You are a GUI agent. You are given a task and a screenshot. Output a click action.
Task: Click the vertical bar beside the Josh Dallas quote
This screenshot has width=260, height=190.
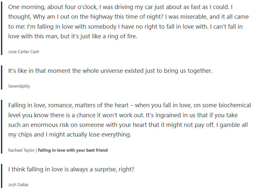2,176
